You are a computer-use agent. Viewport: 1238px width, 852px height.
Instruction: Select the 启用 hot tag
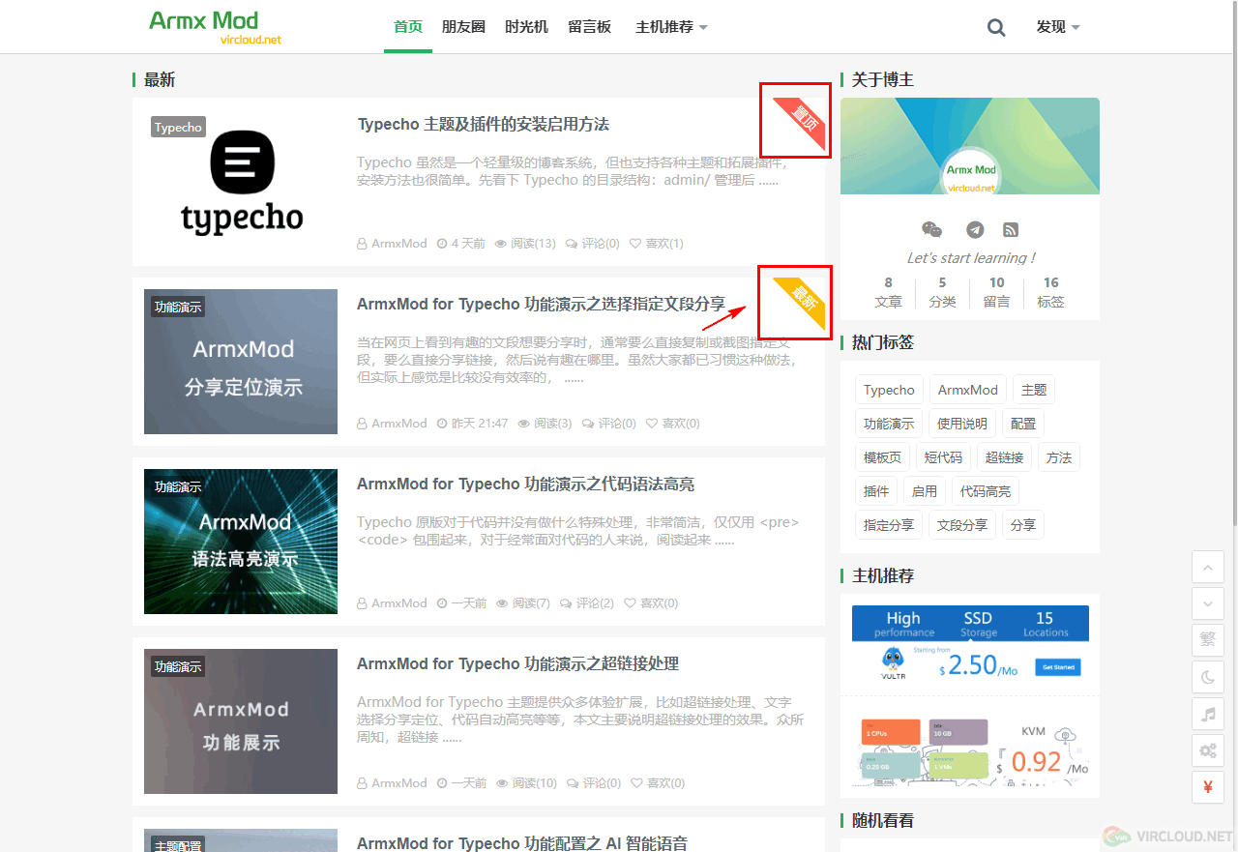pyautogui.click(x=925, y=491)
